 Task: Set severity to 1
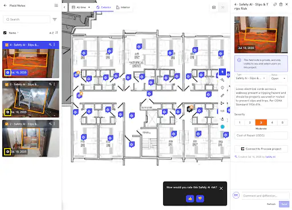click(240, 122)
